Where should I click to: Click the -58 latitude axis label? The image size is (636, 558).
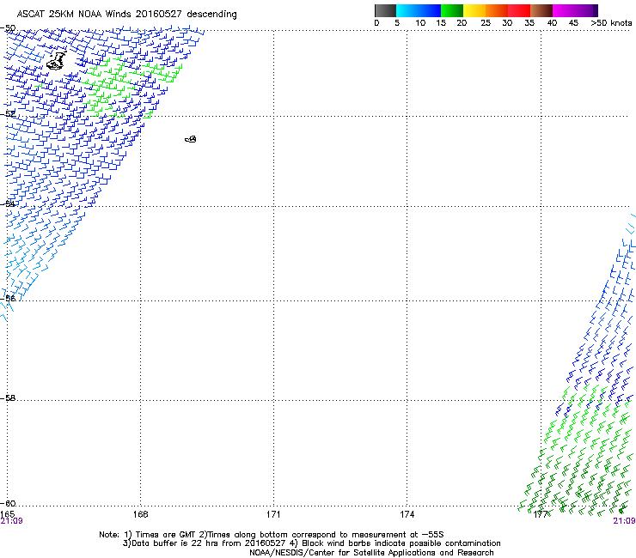(8, 398)
